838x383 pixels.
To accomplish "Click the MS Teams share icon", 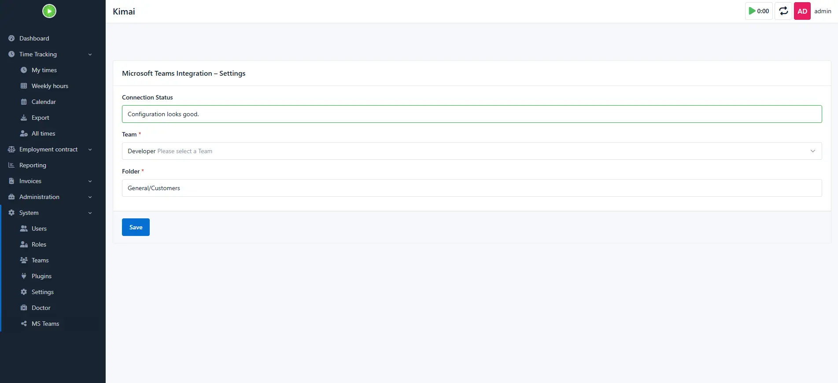I will click(x=24, y=324).
